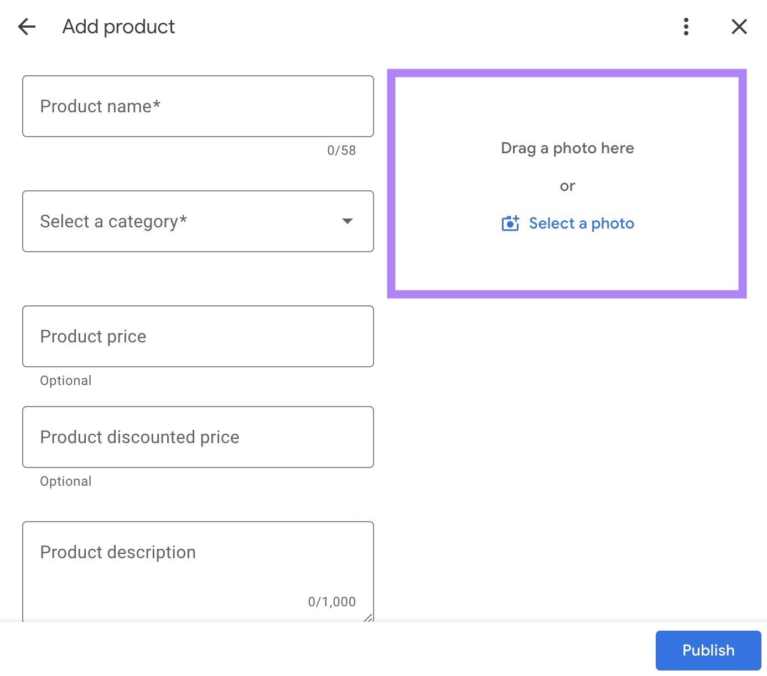Click the dropdown arrow on Select a category
This screenshot has width=767, height=676.
pos(347,221)
